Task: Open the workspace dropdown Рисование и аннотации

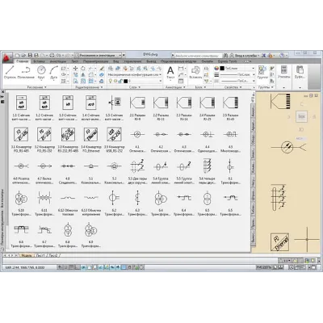Action: 98,55
